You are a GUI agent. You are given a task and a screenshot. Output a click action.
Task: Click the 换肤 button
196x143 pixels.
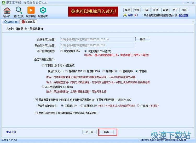click(x=128, y=10)
